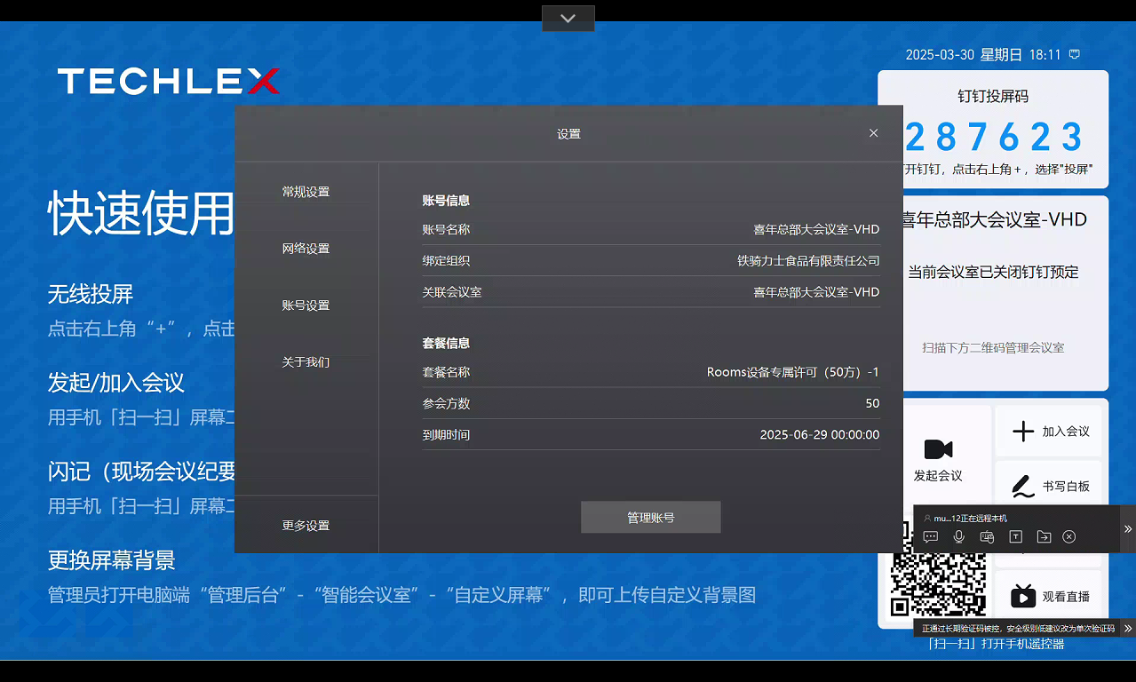Click the 参会方数 value 50
This screenshot has width=1136, height=682.
click(x=872, y=403)
